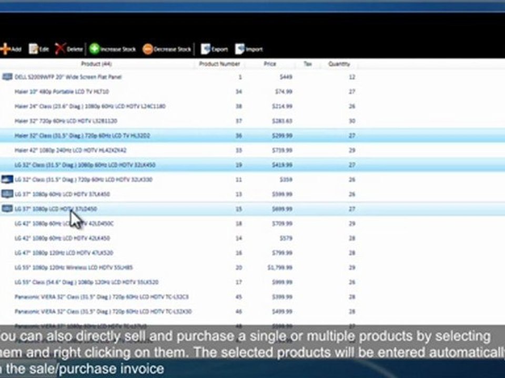Click the LG 37LK450 product thumbnail
Image resolution: width=505 pixels, height=378 pixels.
pos(7,194)
